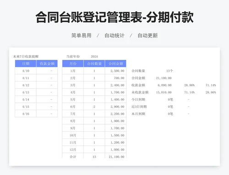Click the 未来7日收款提醒 label
Screen dimensions: 229x175
[26, 57]
